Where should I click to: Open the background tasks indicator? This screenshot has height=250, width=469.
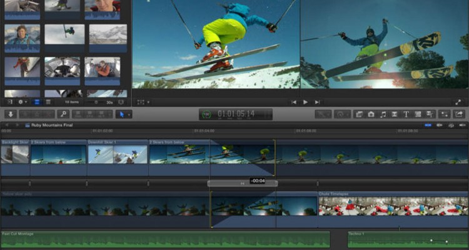click(x=206, y=114)
